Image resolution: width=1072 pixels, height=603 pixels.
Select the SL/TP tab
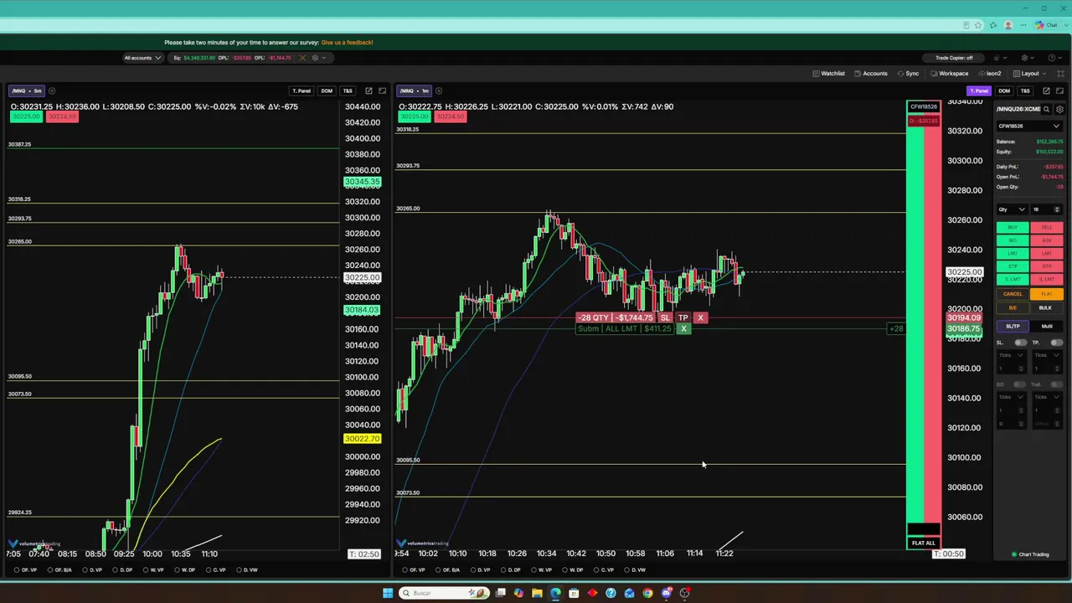click(x=1013, y=327)
